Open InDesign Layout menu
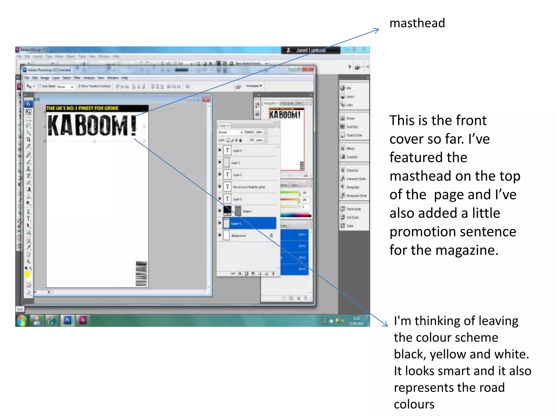 (x=38, y=56)
